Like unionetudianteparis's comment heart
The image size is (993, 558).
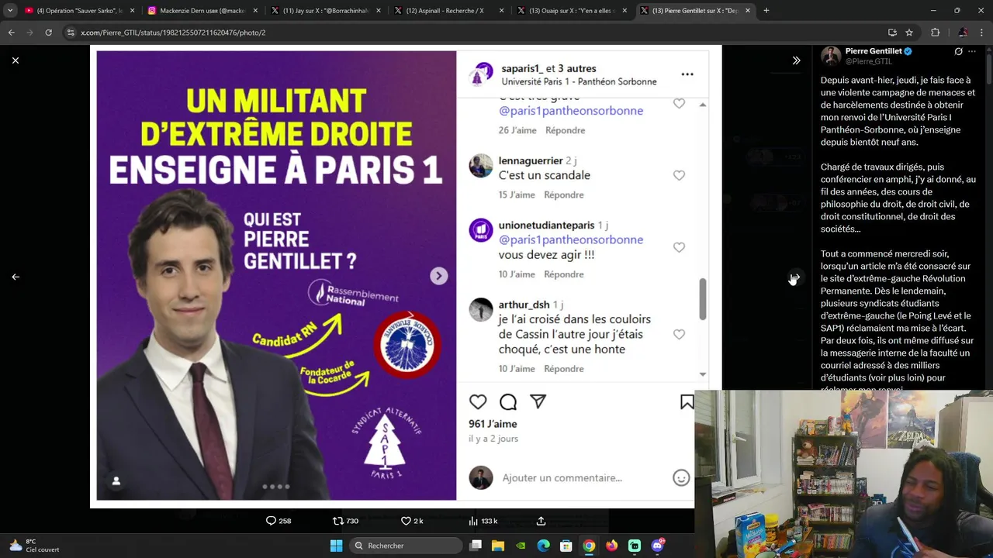(679, 247)
